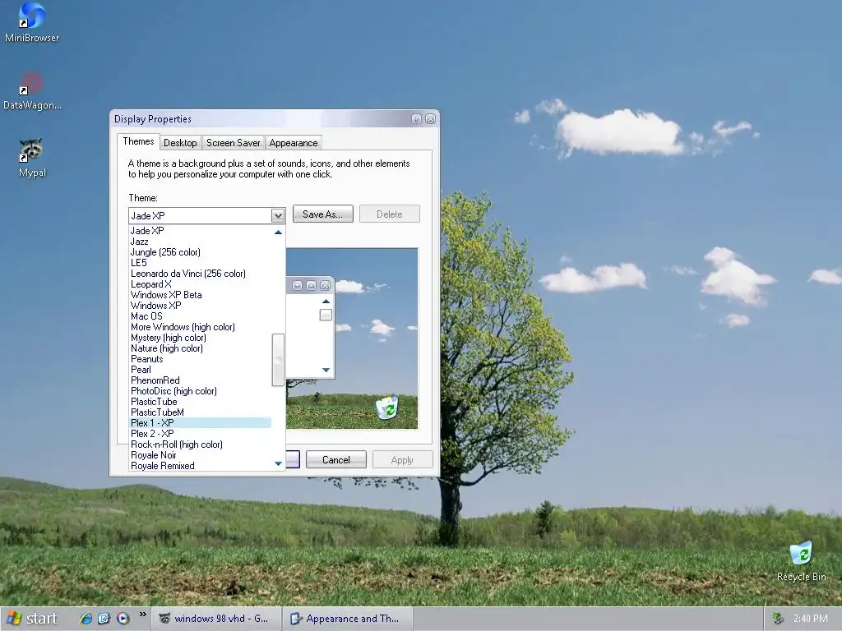Viewport: 842px width, 631px height.
Task: Select the Leopard X theme
Action: 201,284
